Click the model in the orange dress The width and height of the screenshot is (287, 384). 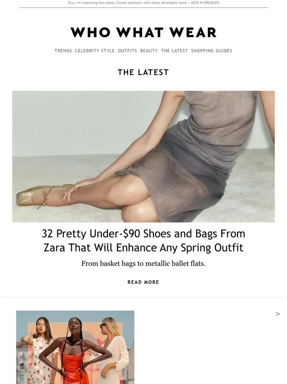(x=74, y=353)
